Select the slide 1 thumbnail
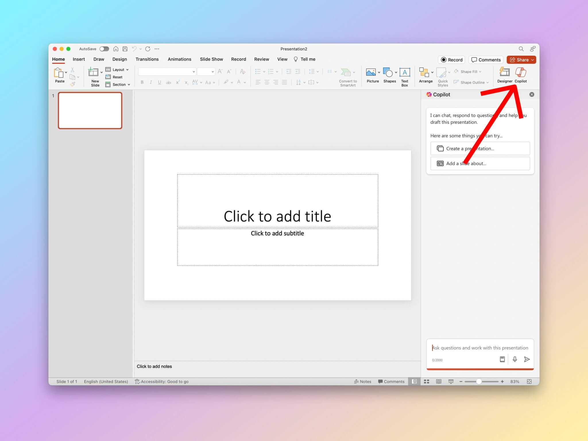The height and width of the screenshot is (441, 588). point(90,110)
